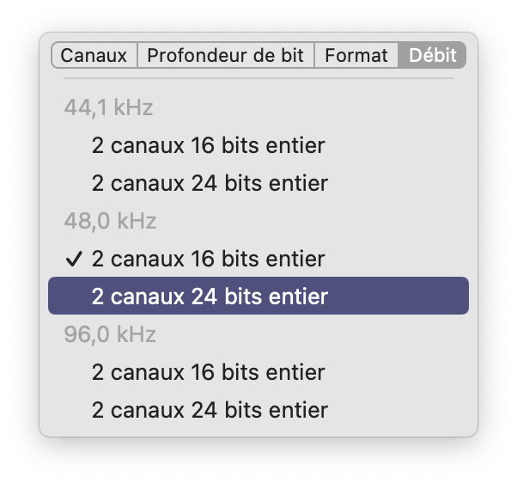The width and height of the screenshot is (517, 483).
Task: Set output to 44,1 kHz 16-bit integer
Action: [x=258, y=145]
